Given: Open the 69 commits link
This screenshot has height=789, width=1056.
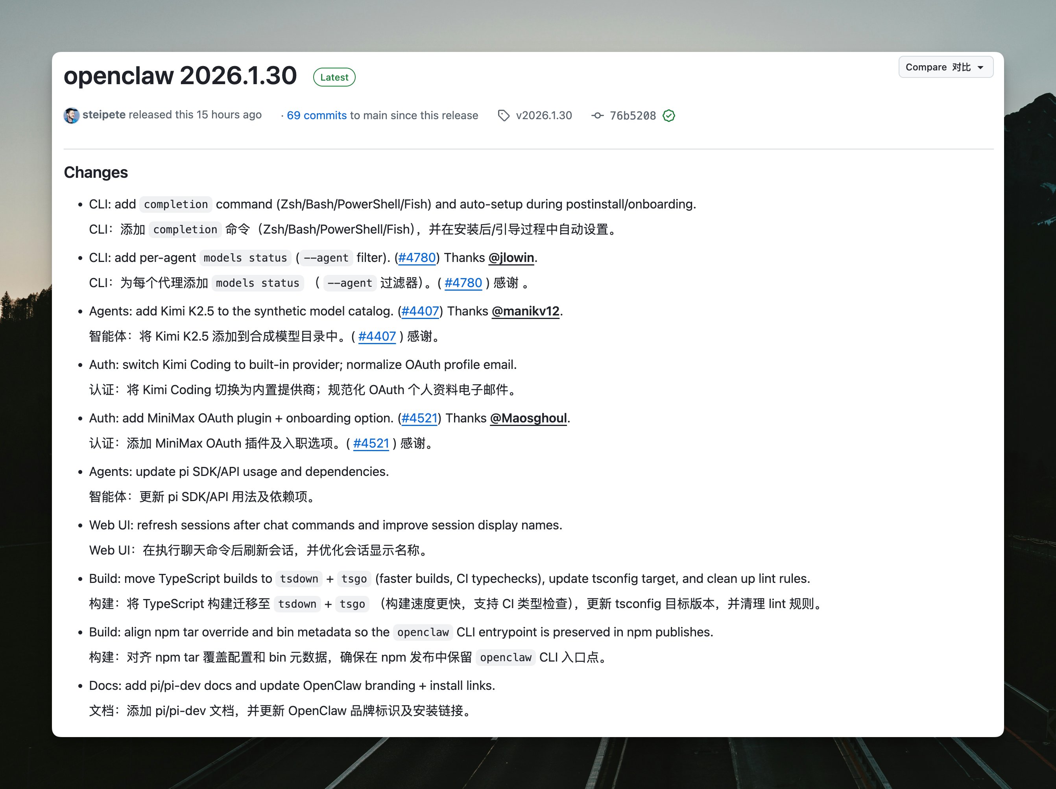Looking at the screenshot, I should tap(316, 116).
